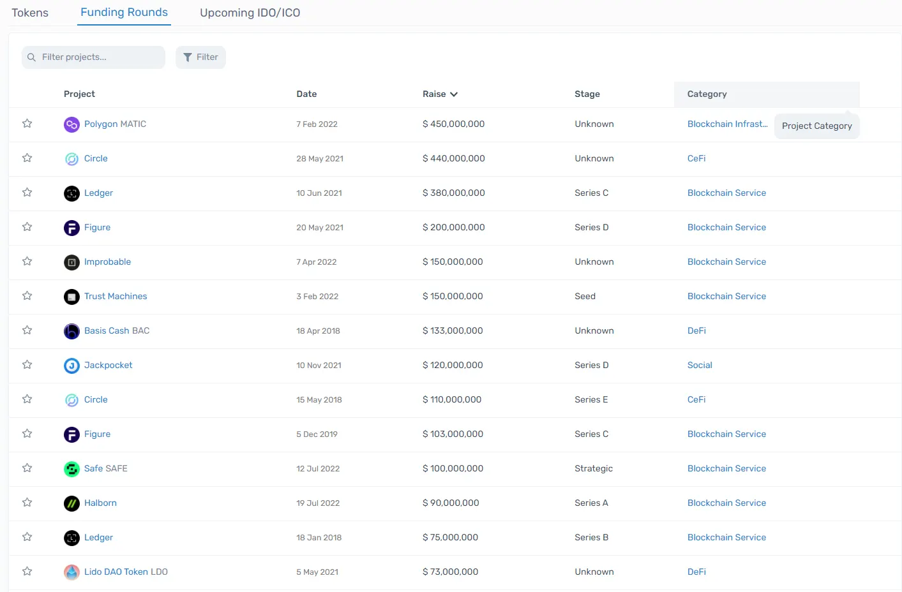
Task: Click the Stage column header
Action: point(587,94)
